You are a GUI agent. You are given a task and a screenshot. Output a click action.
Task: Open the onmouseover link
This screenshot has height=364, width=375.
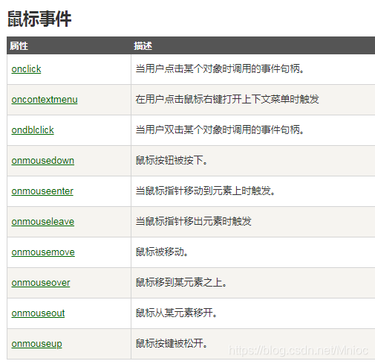[x=41, y=283]
